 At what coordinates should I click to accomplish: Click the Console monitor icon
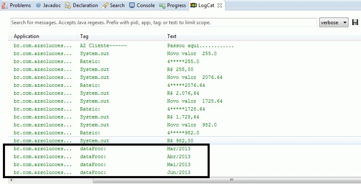132,5
